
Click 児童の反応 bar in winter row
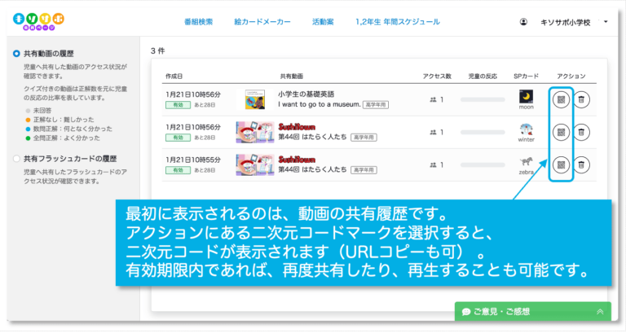(483, 132)
